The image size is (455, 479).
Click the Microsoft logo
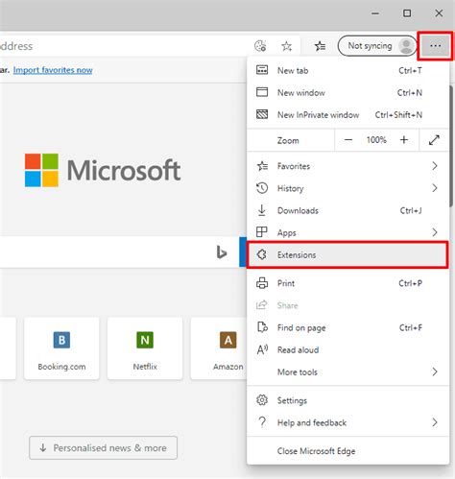(x=103, y=170)
